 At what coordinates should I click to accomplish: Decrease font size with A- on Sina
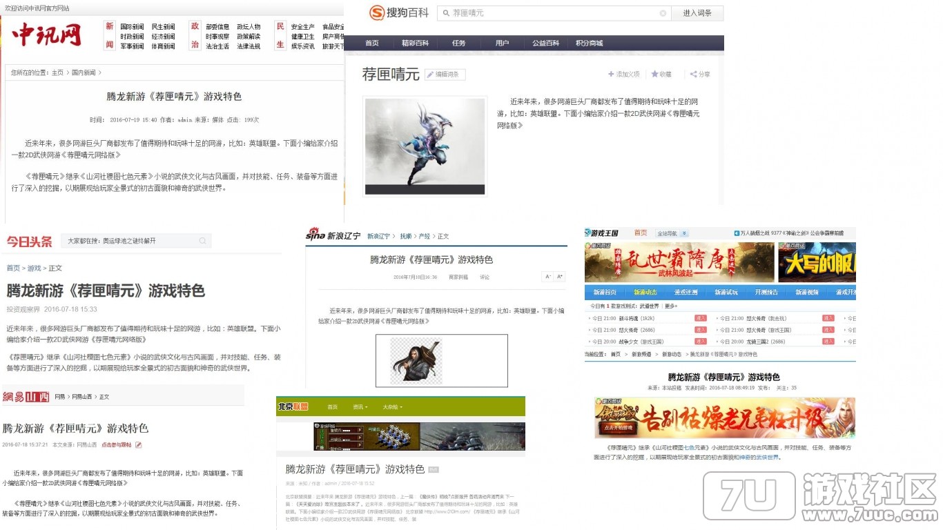[x=548, y=277]
